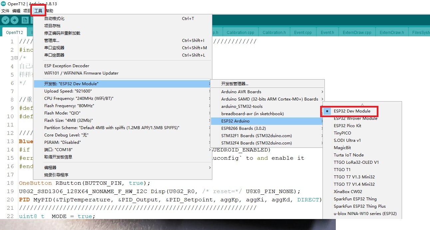Select the TTGO T7 V1.3 Mini32 board
The image size is (430, 230).
pos(362,177)
